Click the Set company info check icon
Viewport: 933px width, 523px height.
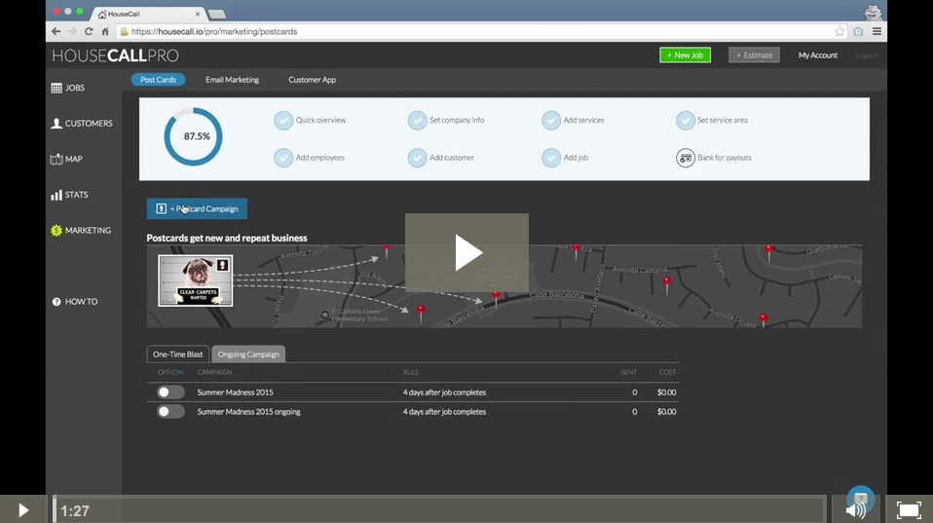(417, 120)
